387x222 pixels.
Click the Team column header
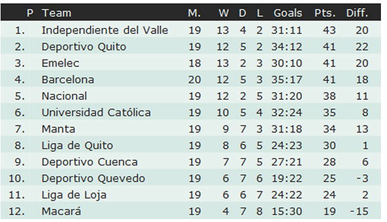tap(57, 13)
